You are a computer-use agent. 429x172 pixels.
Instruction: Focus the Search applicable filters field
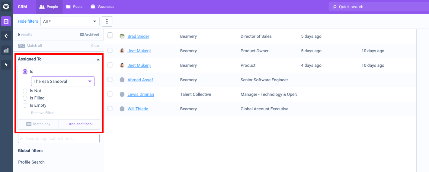coord(59,138)
